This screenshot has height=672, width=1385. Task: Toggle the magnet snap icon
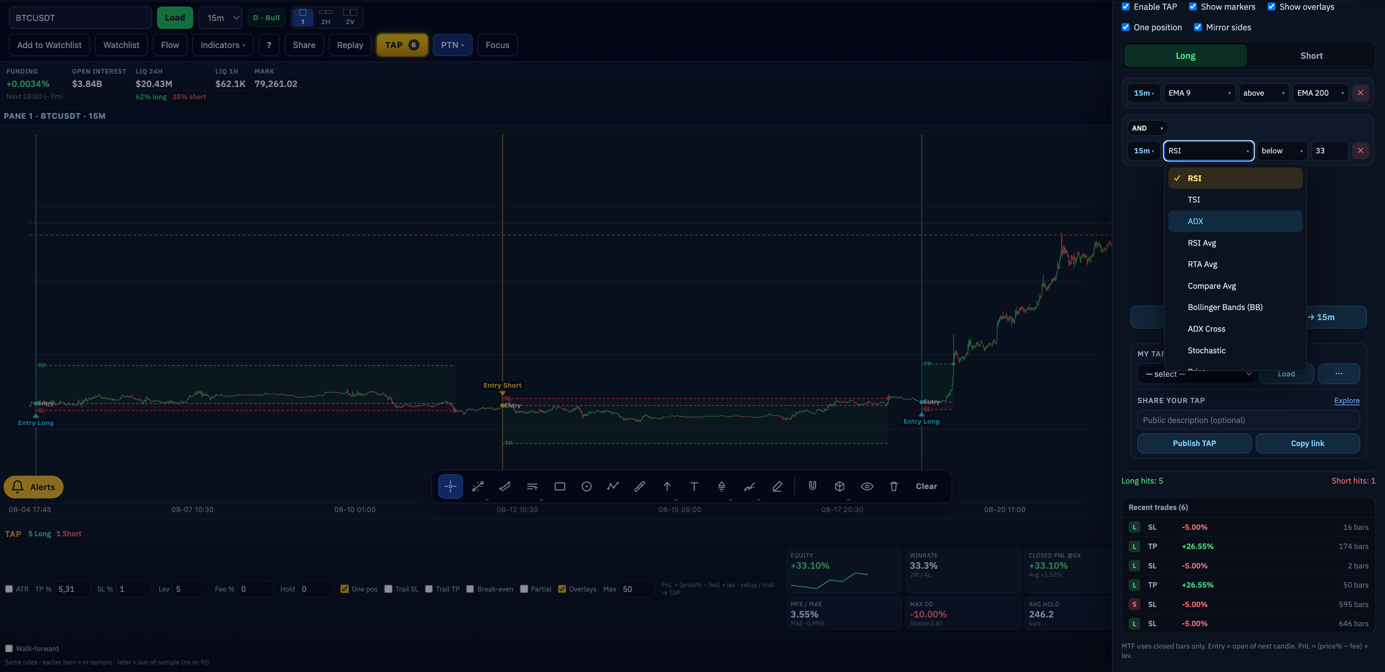pyautogui.click(x=812, y=486)
